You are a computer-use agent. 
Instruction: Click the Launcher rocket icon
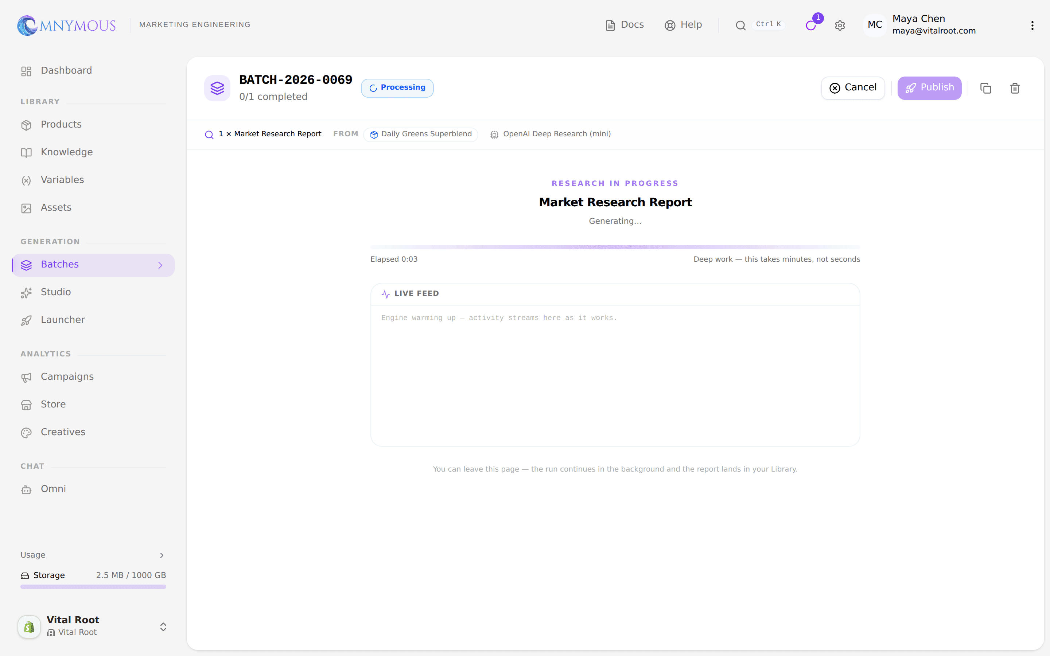click(27, 321)
